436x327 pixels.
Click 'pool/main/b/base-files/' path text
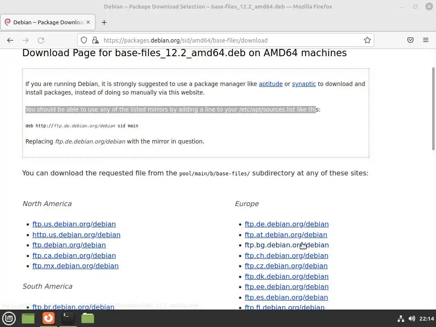(x=215, y=174)
